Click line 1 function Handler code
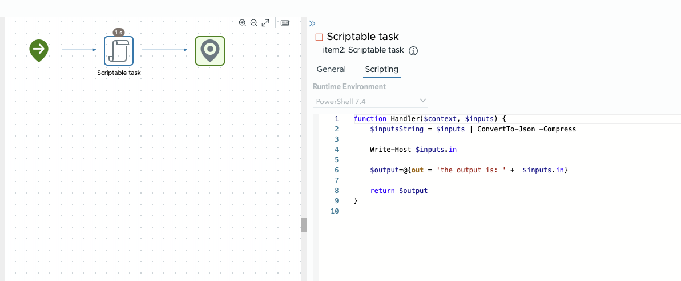The width and height of the screenshot is (681, 281). point(430,118)
